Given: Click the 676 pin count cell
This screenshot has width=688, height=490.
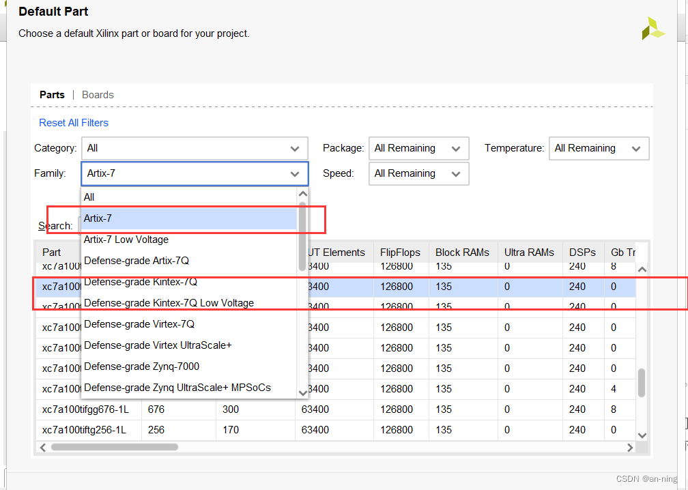Looking at the screenshot, I should 179,409.
